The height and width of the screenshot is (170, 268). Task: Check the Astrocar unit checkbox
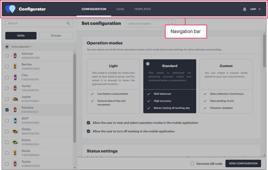(x=7, y=56)
